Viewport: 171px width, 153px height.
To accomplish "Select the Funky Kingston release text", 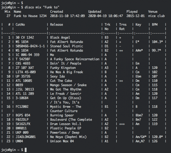I will point(63,68).
